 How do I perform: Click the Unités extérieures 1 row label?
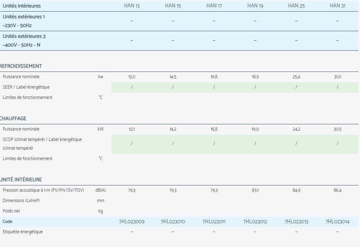pyautogui.click(x=24, y=17)
